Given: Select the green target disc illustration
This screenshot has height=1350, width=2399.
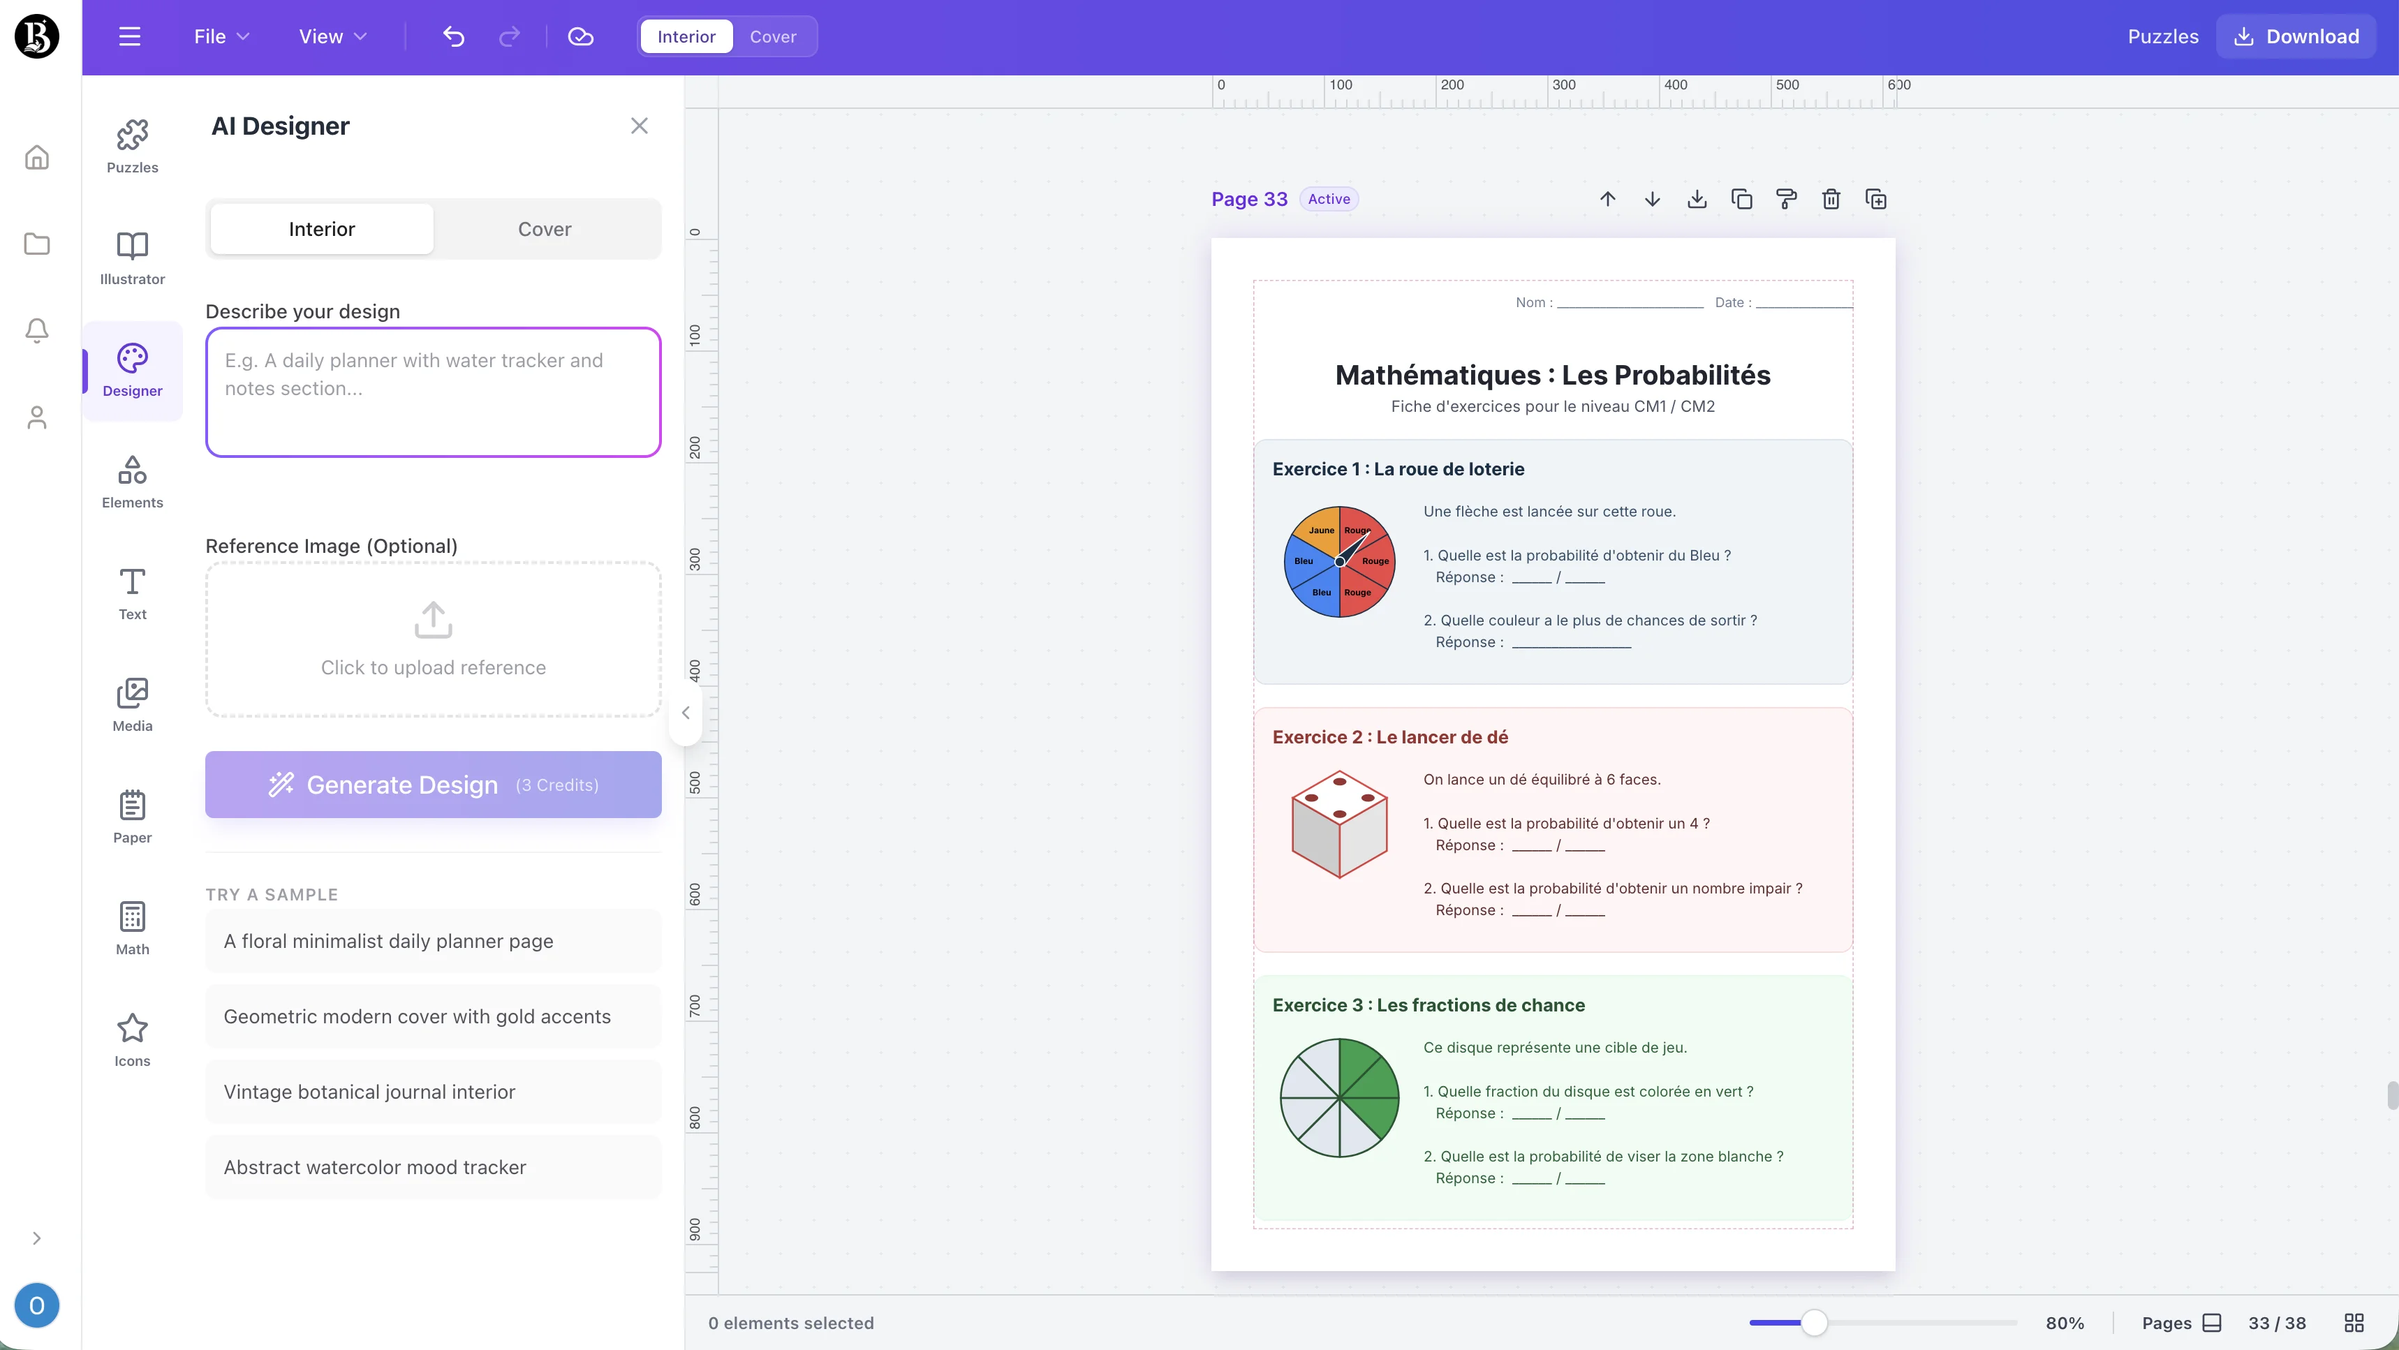Looking at the screenshot, I should 1339,1098.
